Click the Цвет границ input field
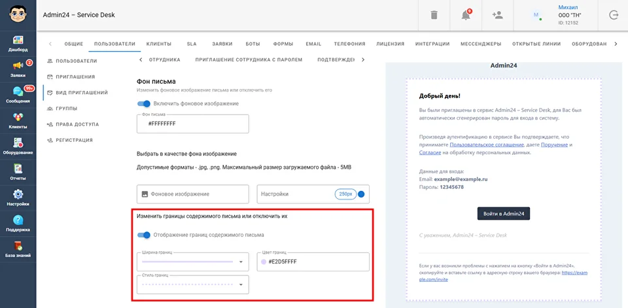The width and height of the screenshot is (628, 308). 313,262
